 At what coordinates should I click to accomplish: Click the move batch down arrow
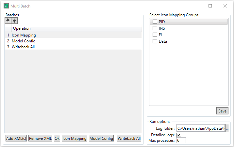click(x=14, y=20)
